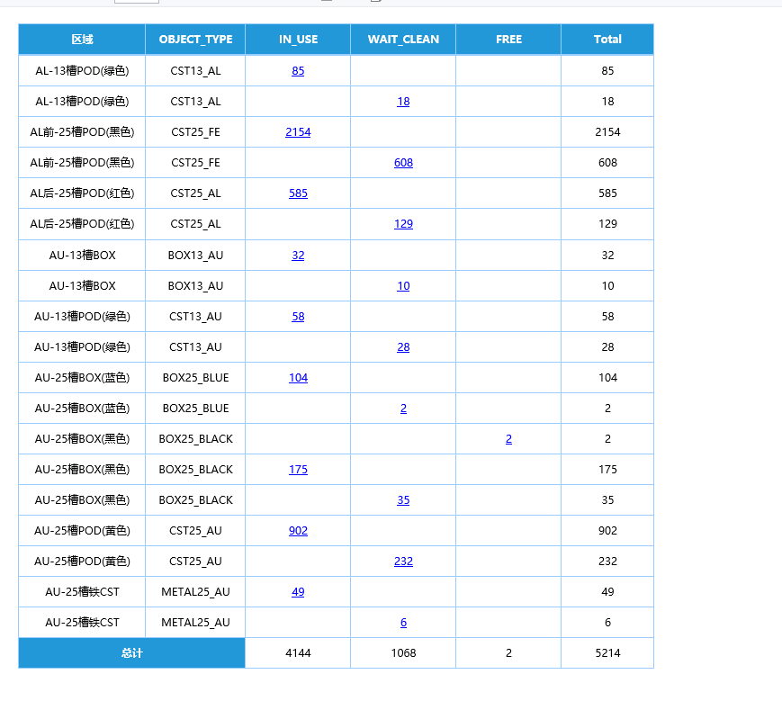The image size is (782, 710).
Task: Select CST13_AU in the row totaling 58
Action: coord(195,317)
